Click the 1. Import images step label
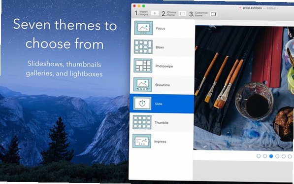Screen dimensions: 294x184 pyautogui.click(x=141, y=13)
